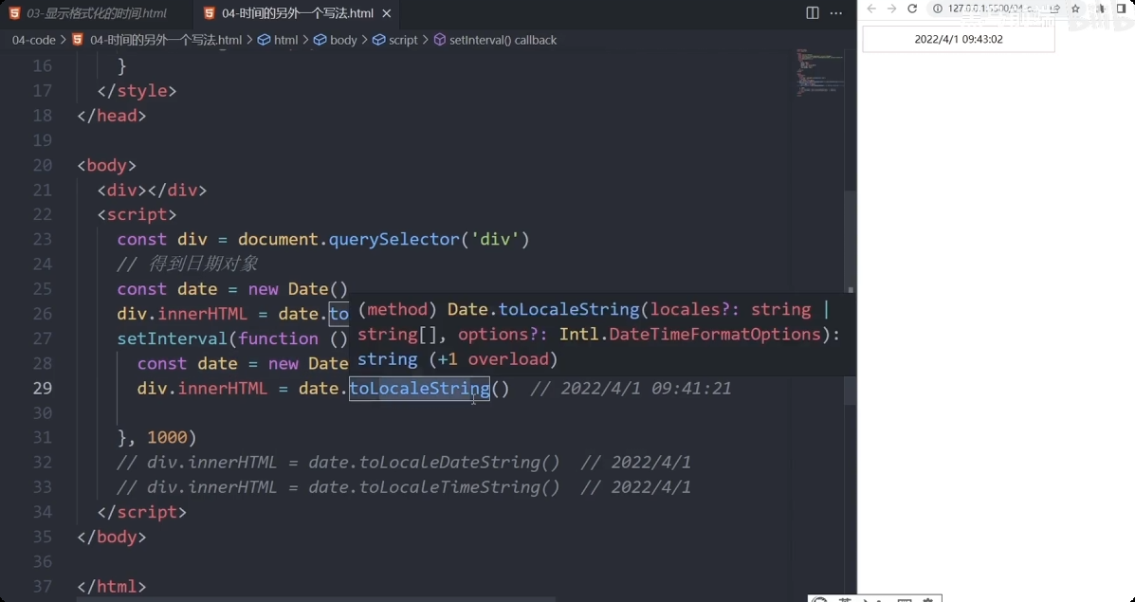Close the 04-时间的另外一个写法.html tab

[387, 13]
